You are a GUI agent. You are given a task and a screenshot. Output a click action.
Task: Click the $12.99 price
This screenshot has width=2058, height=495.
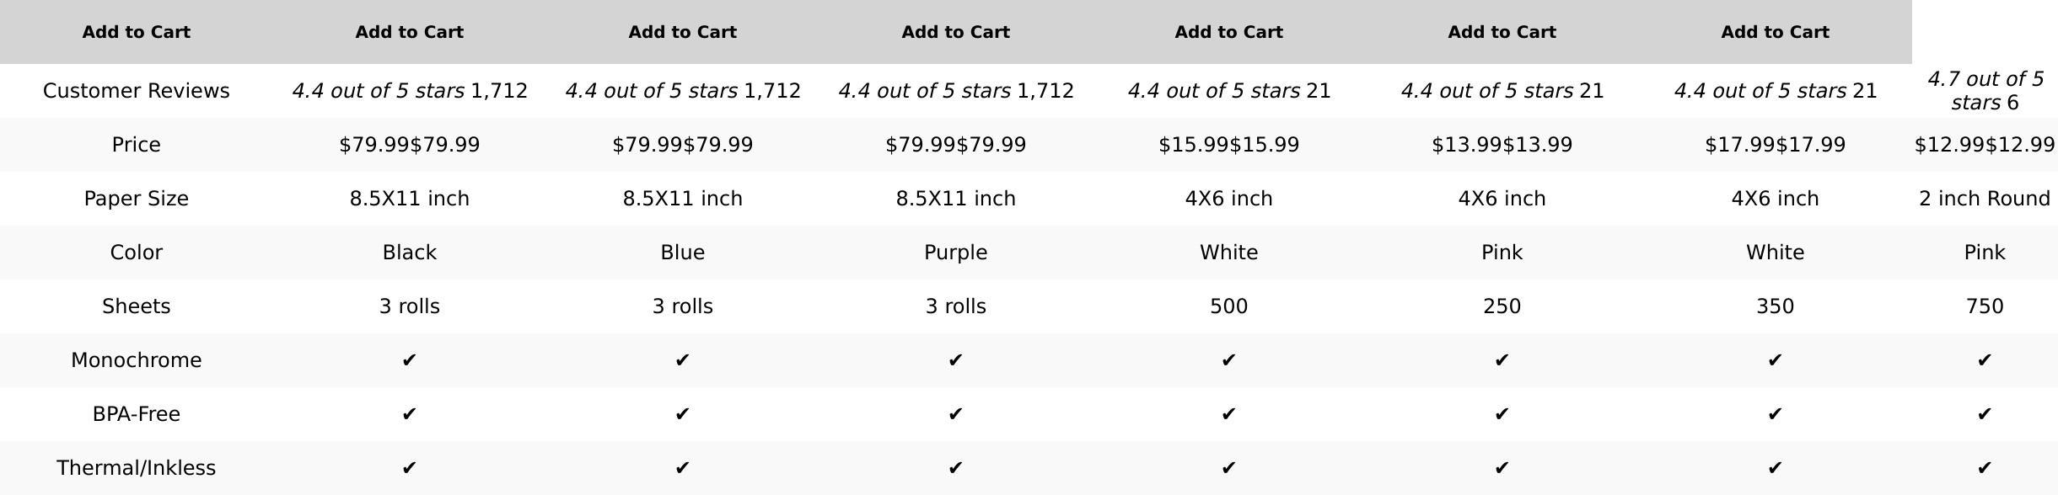[1984, 145]
